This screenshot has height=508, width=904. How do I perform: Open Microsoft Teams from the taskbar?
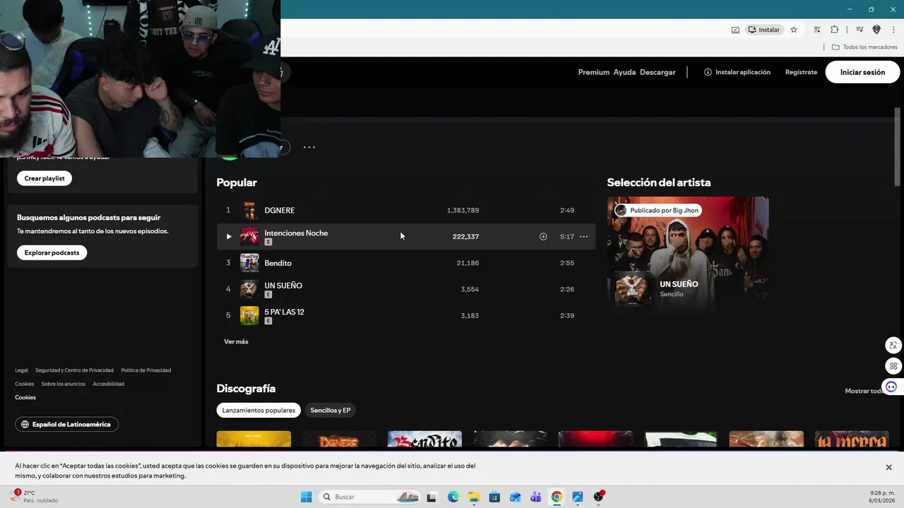coord(536,497)
